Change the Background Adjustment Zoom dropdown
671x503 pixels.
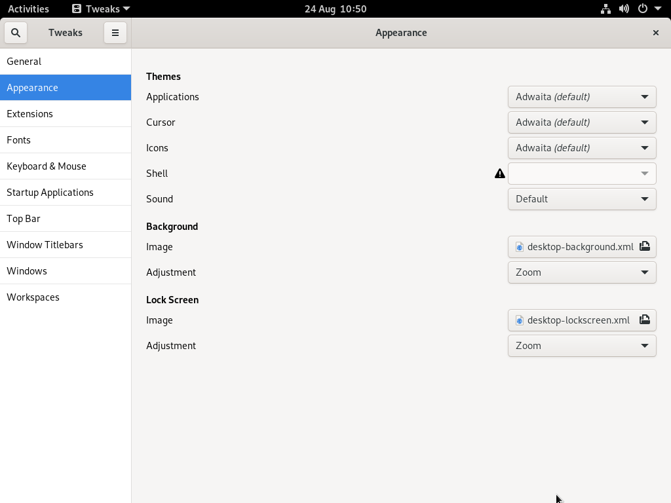pyautogui.click(x=582, y=272)
